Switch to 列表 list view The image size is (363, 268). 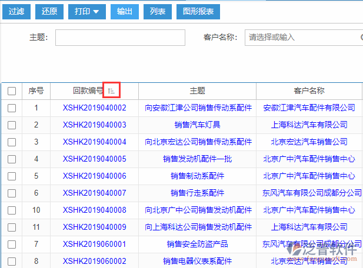point(158,11)
